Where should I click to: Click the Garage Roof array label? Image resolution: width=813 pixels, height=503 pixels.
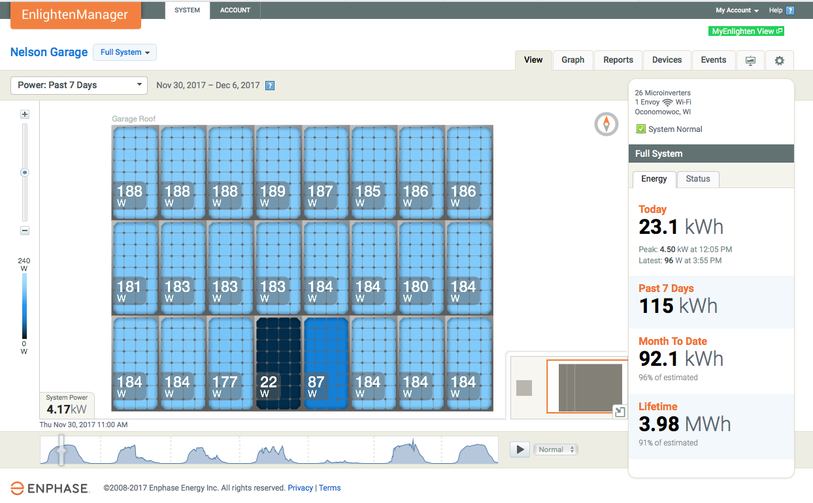pos(134,119)
